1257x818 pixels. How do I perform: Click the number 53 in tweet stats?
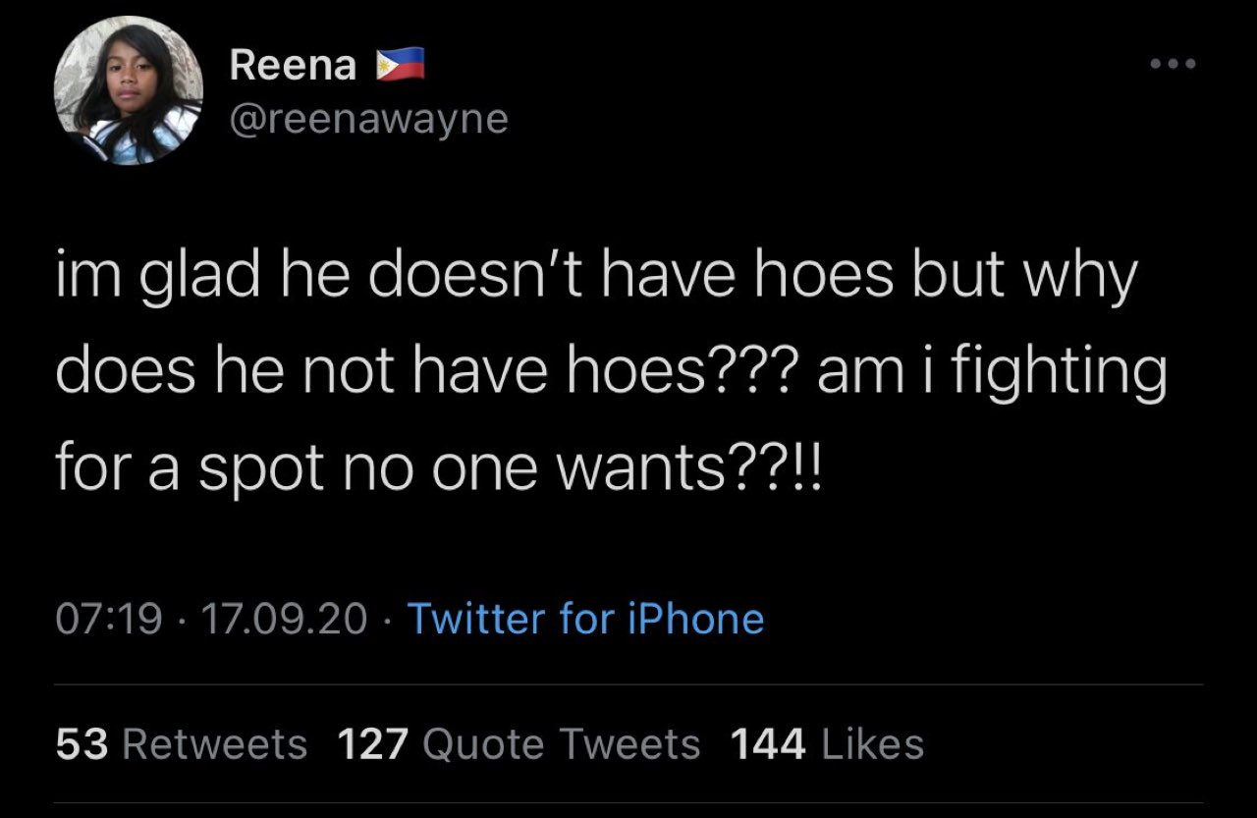coord(82,744)
